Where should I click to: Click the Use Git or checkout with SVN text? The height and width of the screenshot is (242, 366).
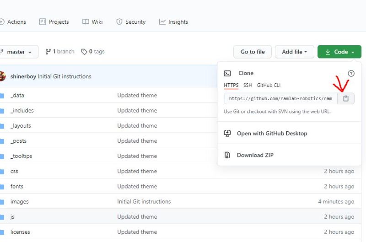point(277,112)
